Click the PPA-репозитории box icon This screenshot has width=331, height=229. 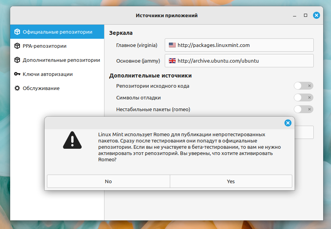click(x=17, y=46)
